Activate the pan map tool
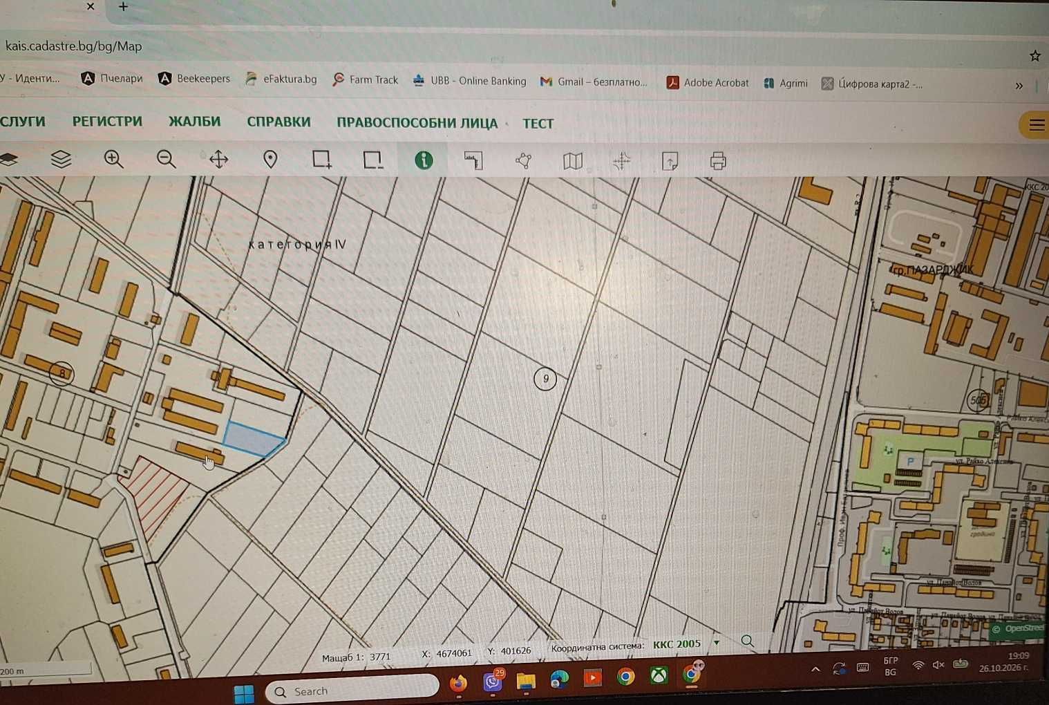The width and height of the screenshot is (1049, 705). click(218, 160)
